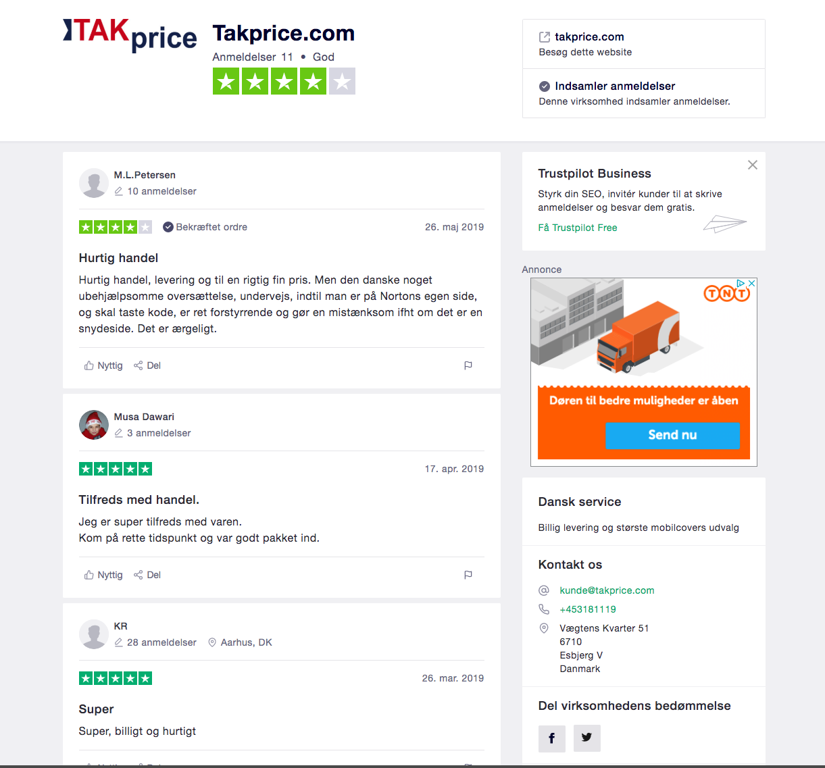
Task: Click the Facebook share icon
Action: tap(551, 738)
